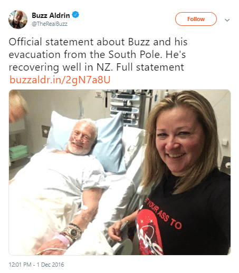Image resolution: width=239 pixels, height=273 pixels.
Task: Open the buzzaldr.in/2gN7a8U link
Action: pyautogui.click(x=60, y=80)
